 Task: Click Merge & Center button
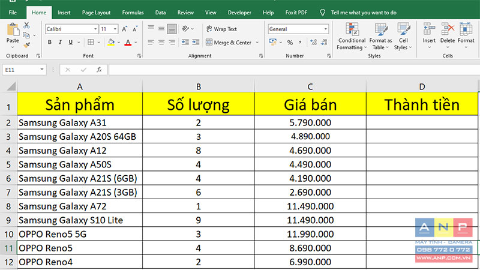229,42
